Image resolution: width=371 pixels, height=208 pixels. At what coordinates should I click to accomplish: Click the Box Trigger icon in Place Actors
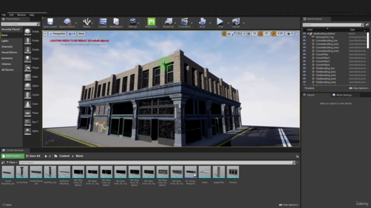coord(28,122)
